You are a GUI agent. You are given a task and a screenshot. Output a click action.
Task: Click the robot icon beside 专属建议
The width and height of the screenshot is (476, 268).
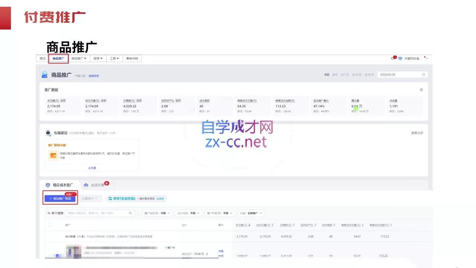[x=48, y=133]
